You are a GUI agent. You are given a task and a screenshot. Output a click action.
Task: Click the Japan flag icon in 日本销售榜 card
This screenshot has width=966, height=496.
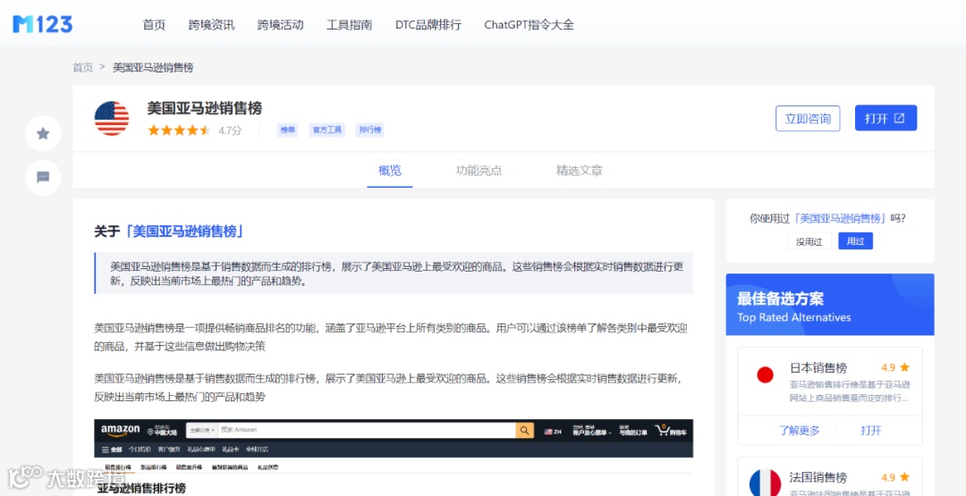pos(765,374)
